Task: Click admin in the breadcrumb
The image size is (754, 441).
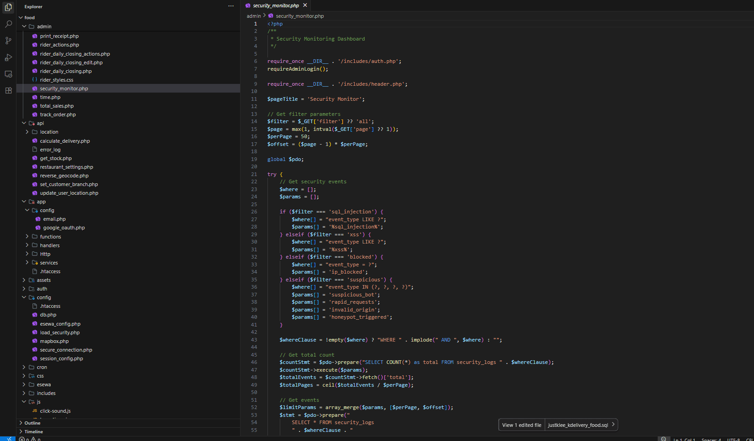Action: click(254, 16)
